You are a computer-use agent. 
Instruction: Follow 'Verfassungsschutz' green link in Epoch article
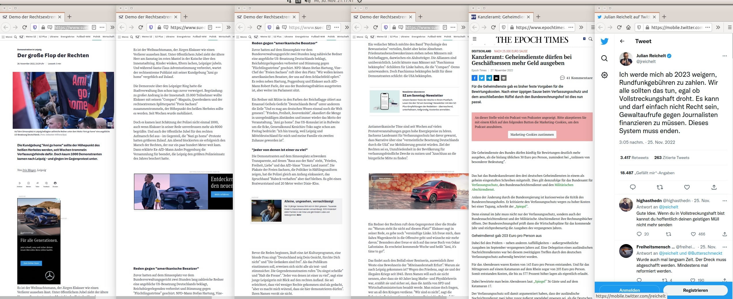485,185
